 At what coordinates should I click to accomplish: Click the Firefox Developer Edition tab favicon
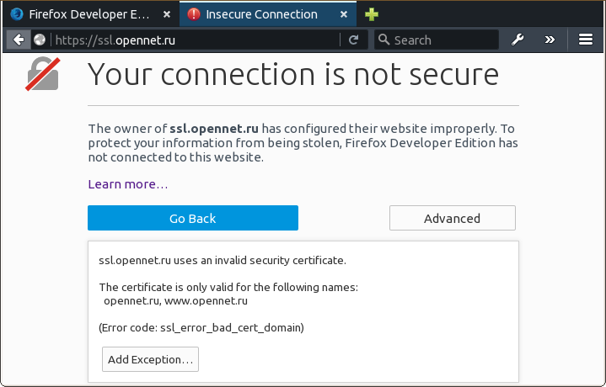pos(17,14)
